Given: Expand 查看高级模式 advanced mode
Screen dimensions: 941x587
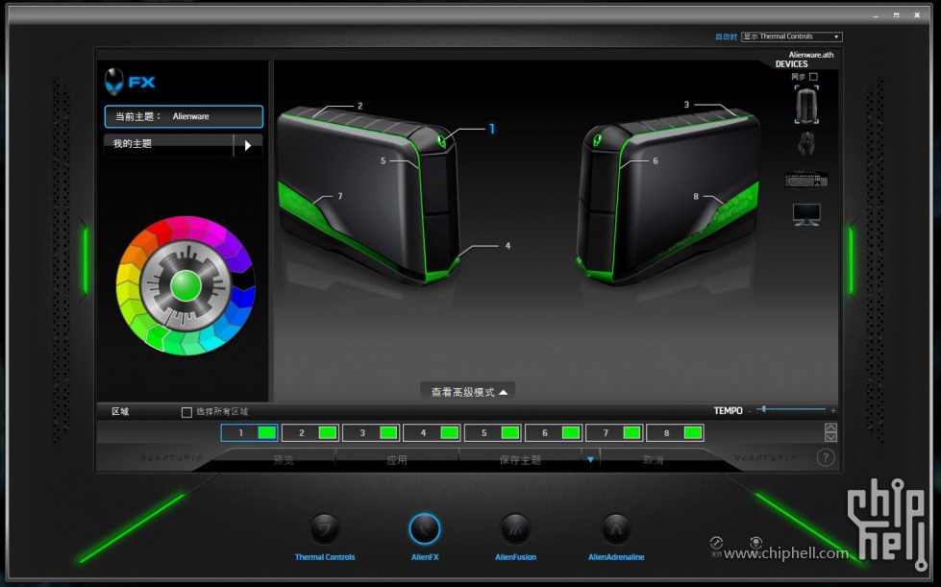Looking at the screenshot, I should click(x=468, y=392).
